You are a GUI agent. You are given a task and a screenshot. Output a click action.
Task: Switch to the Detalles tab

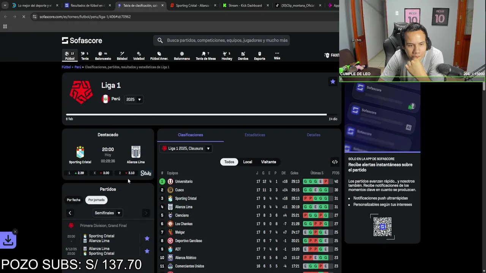coord(314,135)
